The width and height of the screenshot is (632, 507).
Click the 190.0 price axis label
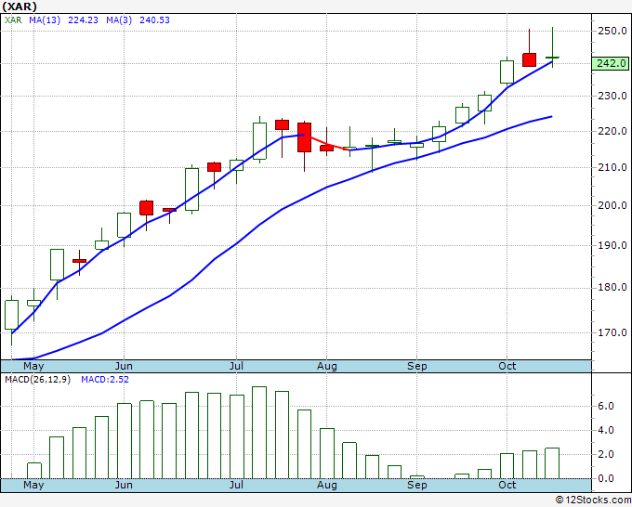(612, 246)
